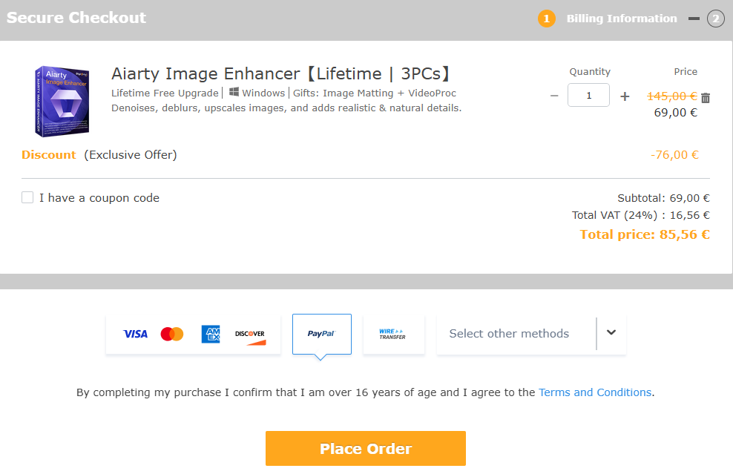Increase quantity with the plus button

coord(624,96)
